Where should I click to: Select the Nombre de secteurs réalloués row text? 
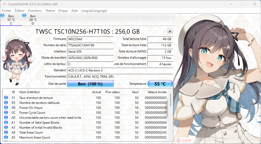(x=39, y=103)
